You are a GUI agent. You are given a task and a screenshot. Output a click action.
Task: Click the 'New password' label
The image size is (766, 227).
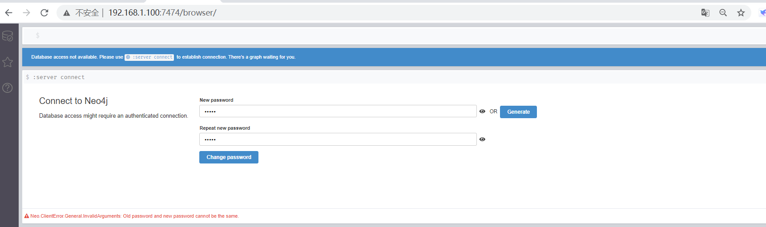[x=216, y=100]
